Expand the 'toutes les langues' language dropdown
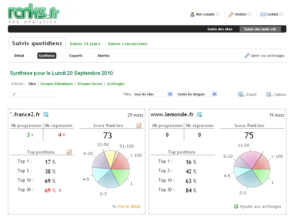Image resolution: width=294 pixels, height=218 pixels. [214, 94]
